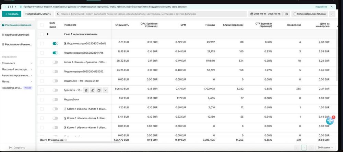Click smart icon beside Лидогенерация20250830162616

(x=65, y=43)
